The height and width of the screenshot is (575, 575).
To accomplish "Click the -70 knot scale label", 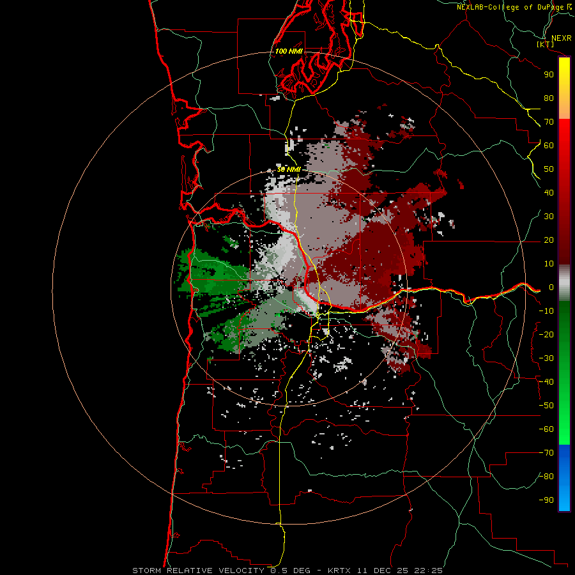I will coord(546,453).
